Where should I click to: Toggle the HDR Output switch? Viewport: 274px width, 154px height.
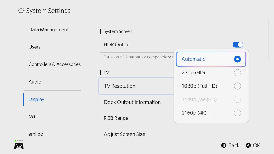238,45
